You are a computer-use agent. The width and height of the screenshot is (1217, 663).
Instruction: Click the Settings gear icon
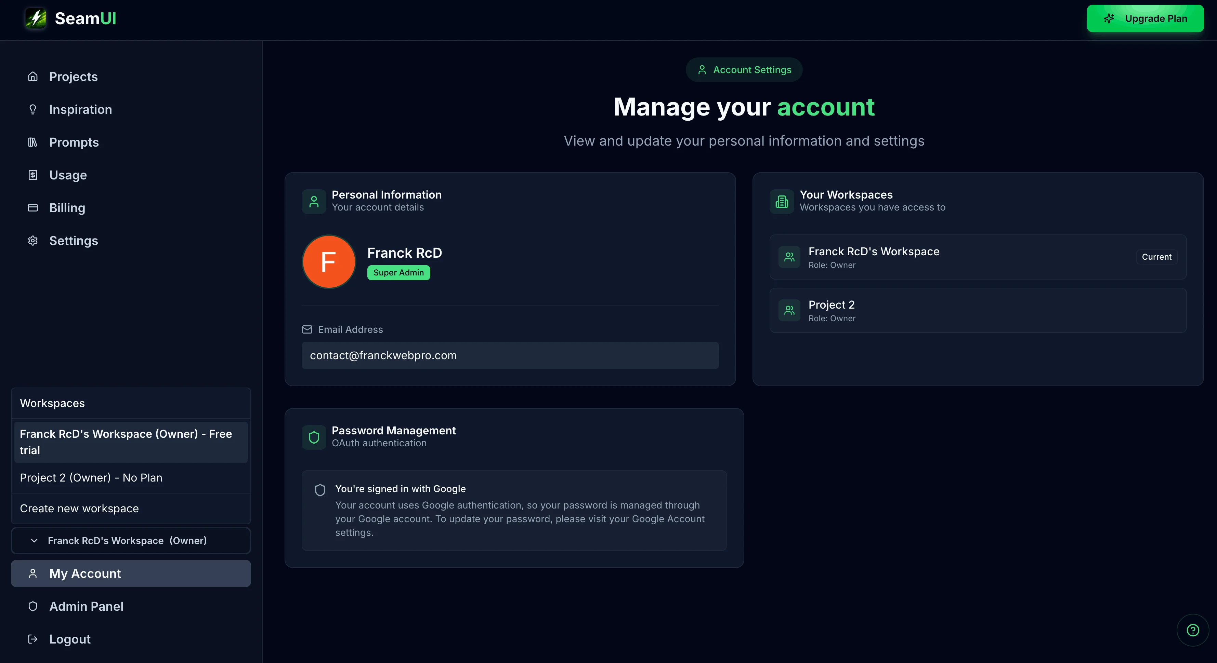tap(32, 241)
